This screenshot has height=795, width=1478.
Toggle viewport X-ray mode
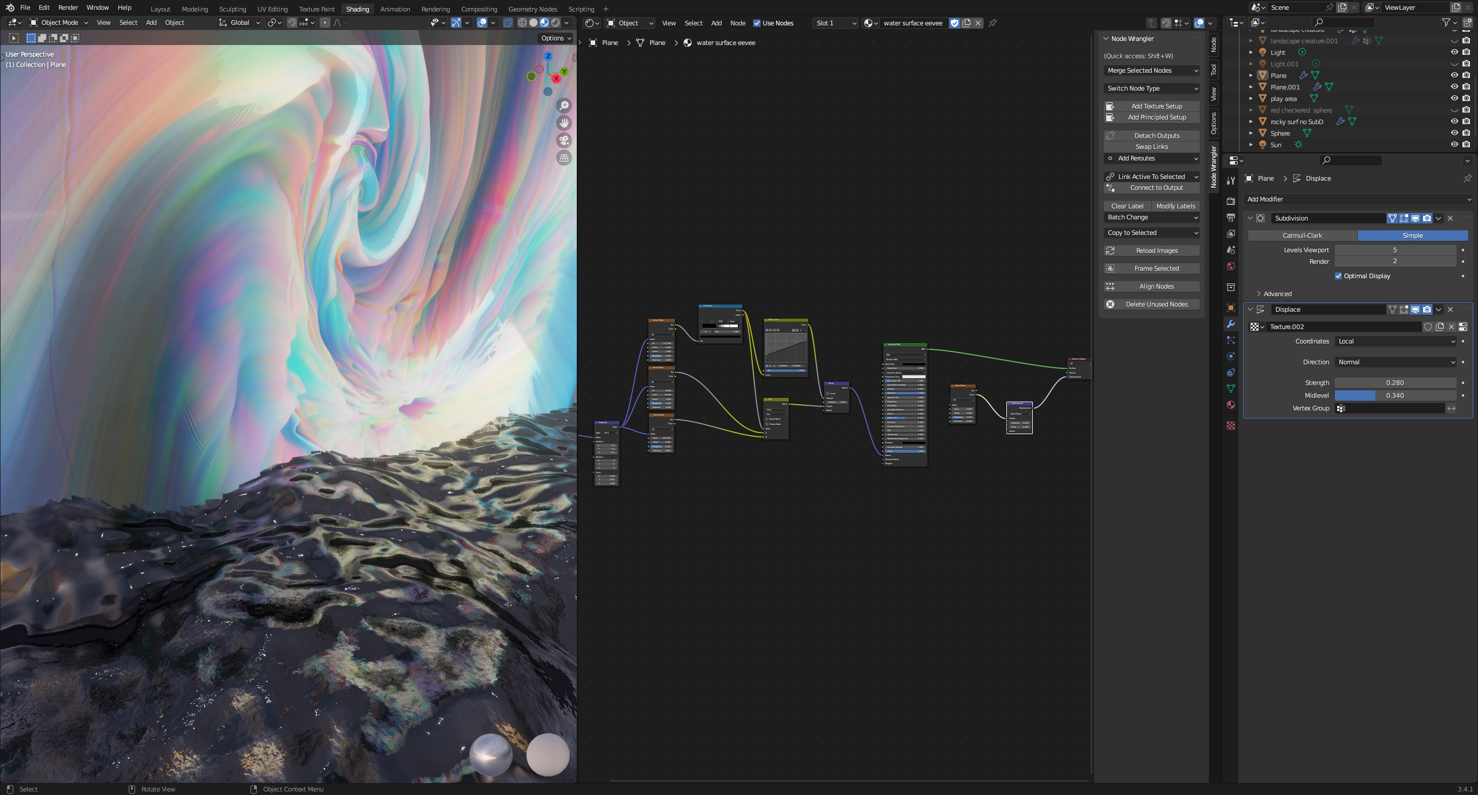click(x=507, y=23)
